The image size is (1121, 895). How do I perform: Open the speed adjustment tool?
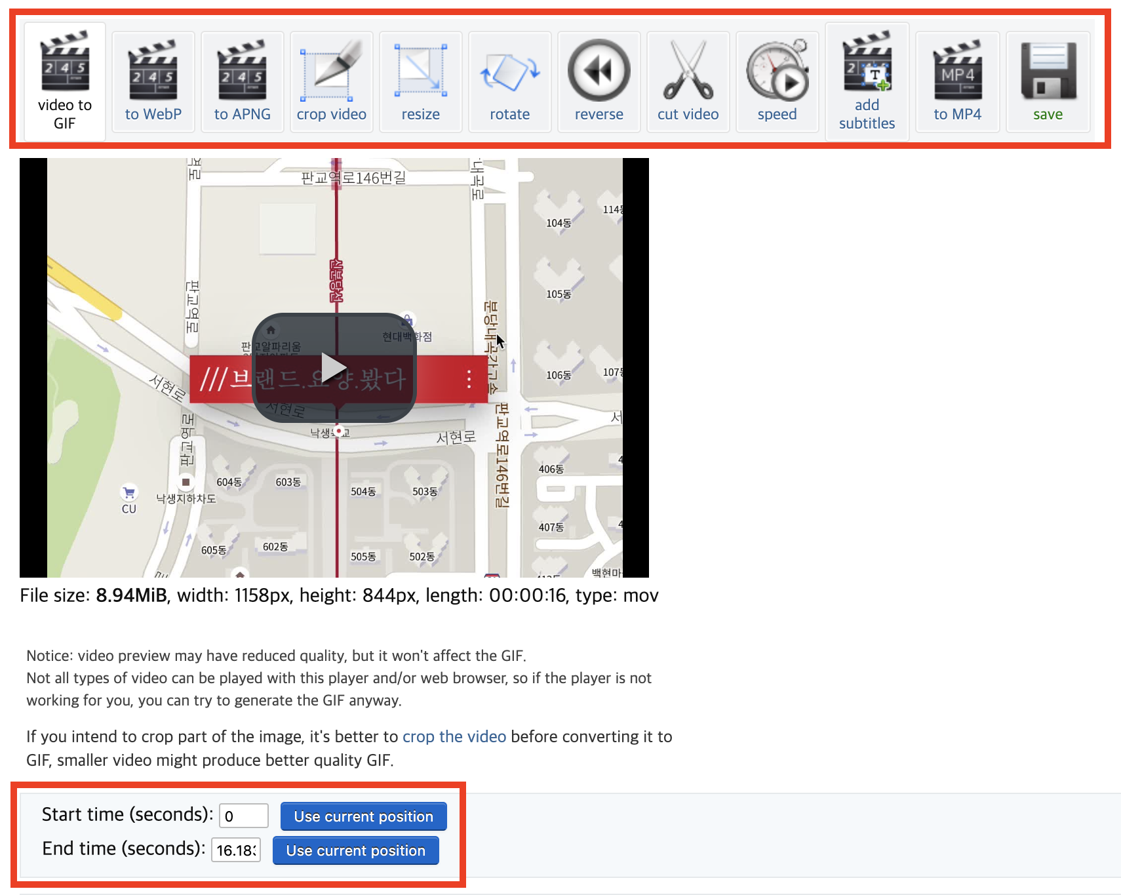777,81
